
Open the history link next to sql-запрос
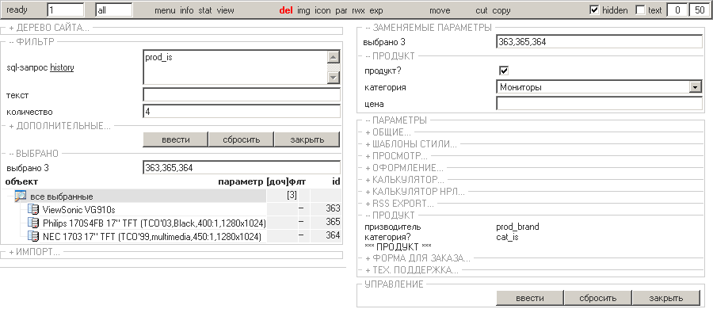62,68
